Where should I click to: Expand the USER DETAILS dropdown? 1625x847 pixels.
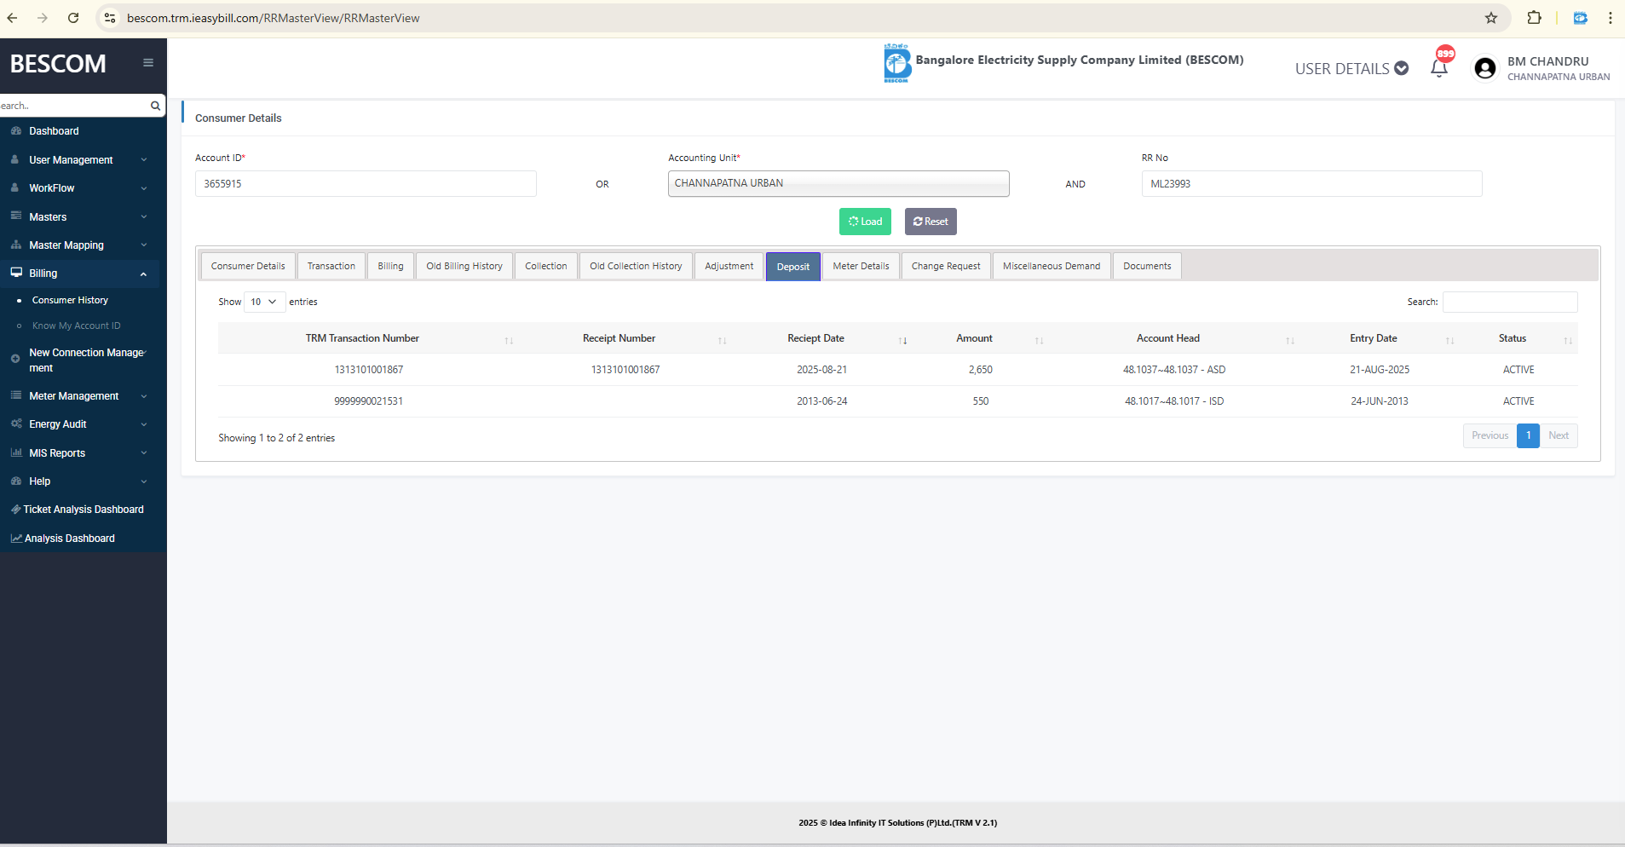point(1351,69)
